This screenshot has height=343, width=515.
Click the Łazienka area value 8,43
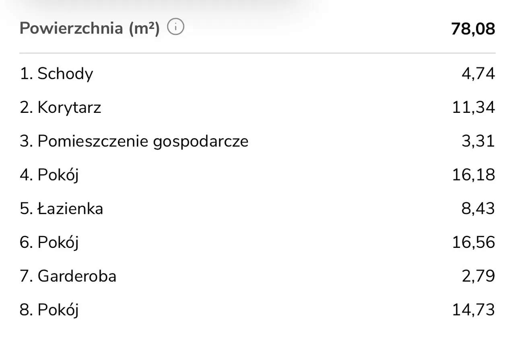point(478,209)
